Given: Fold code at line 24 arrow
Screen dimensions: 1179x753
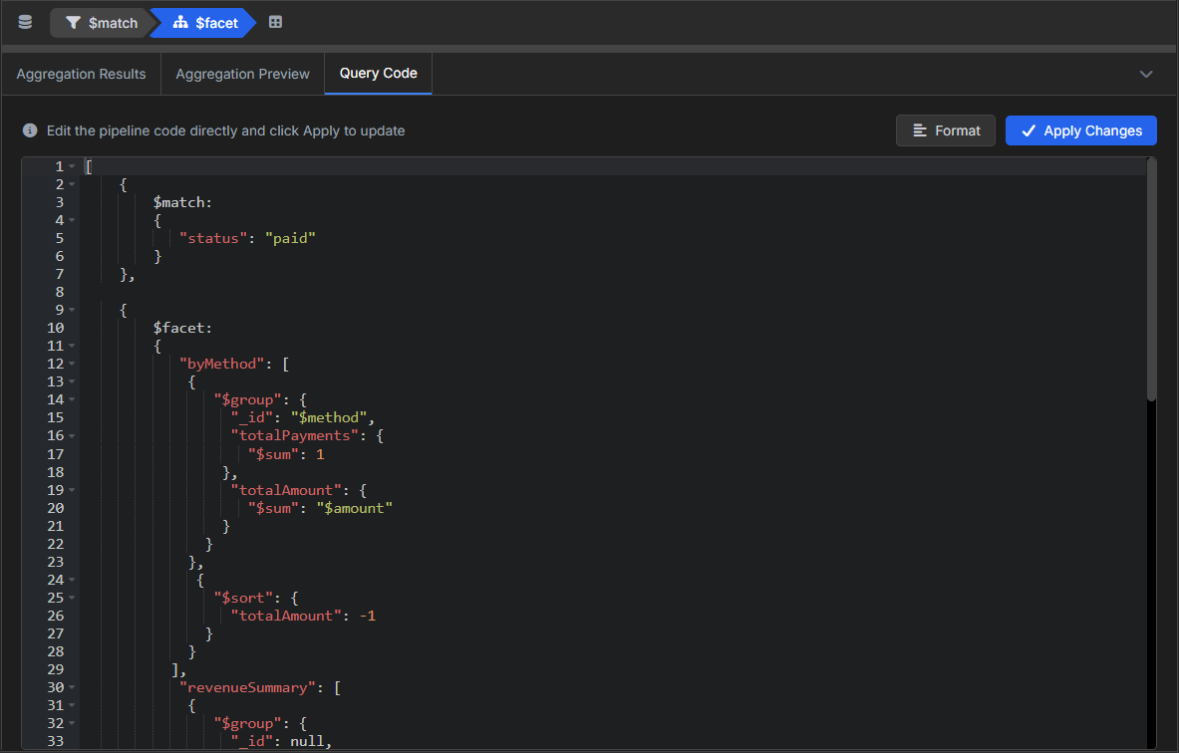Looking at the screenshot, I should [72, 580].
